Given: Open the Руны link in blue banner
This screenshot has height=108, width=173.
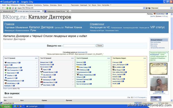Looking at the screenshot, I should pyautogui.click(x=33, y=30).
